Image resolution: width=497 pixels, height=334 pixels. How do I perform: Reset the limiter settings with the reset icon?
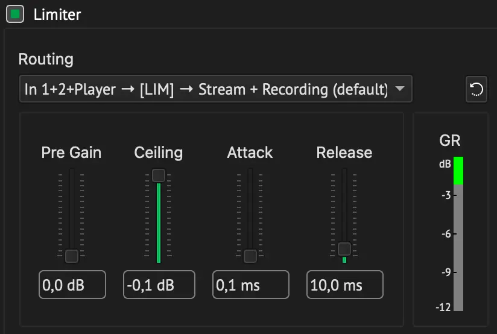pyautogui.click(x=476, y=89)
